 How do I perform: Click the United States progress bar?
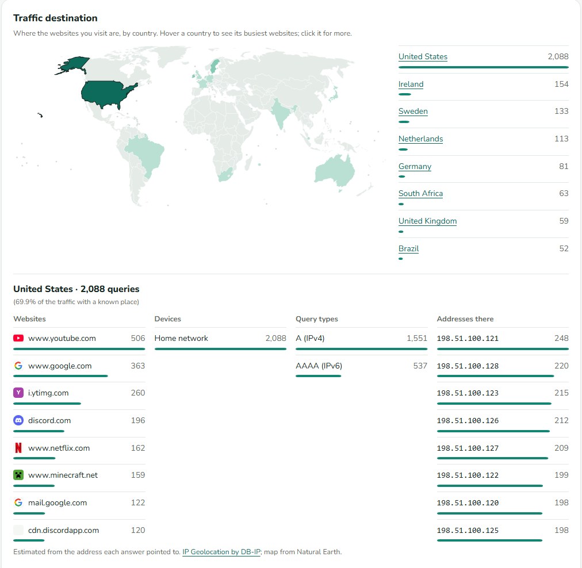pyautogui.click(x=483, y=67)
